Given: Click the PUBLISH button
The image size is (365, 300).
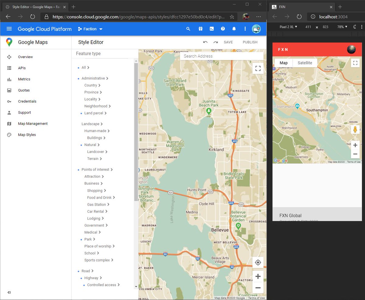Looking at the screenshot, I should (x=250, y=42).
